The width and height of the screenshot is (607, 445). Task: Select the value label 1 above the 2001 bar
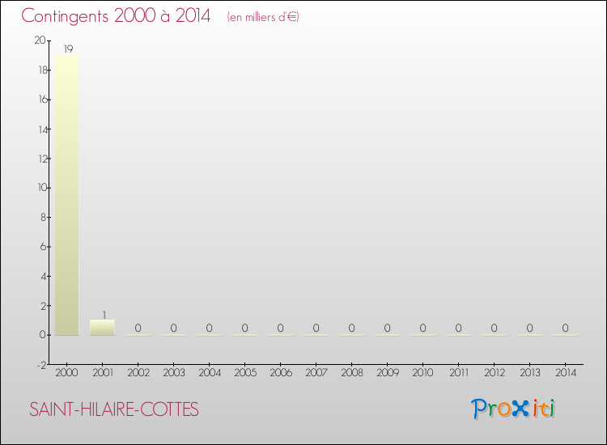[x=104, y=315]
